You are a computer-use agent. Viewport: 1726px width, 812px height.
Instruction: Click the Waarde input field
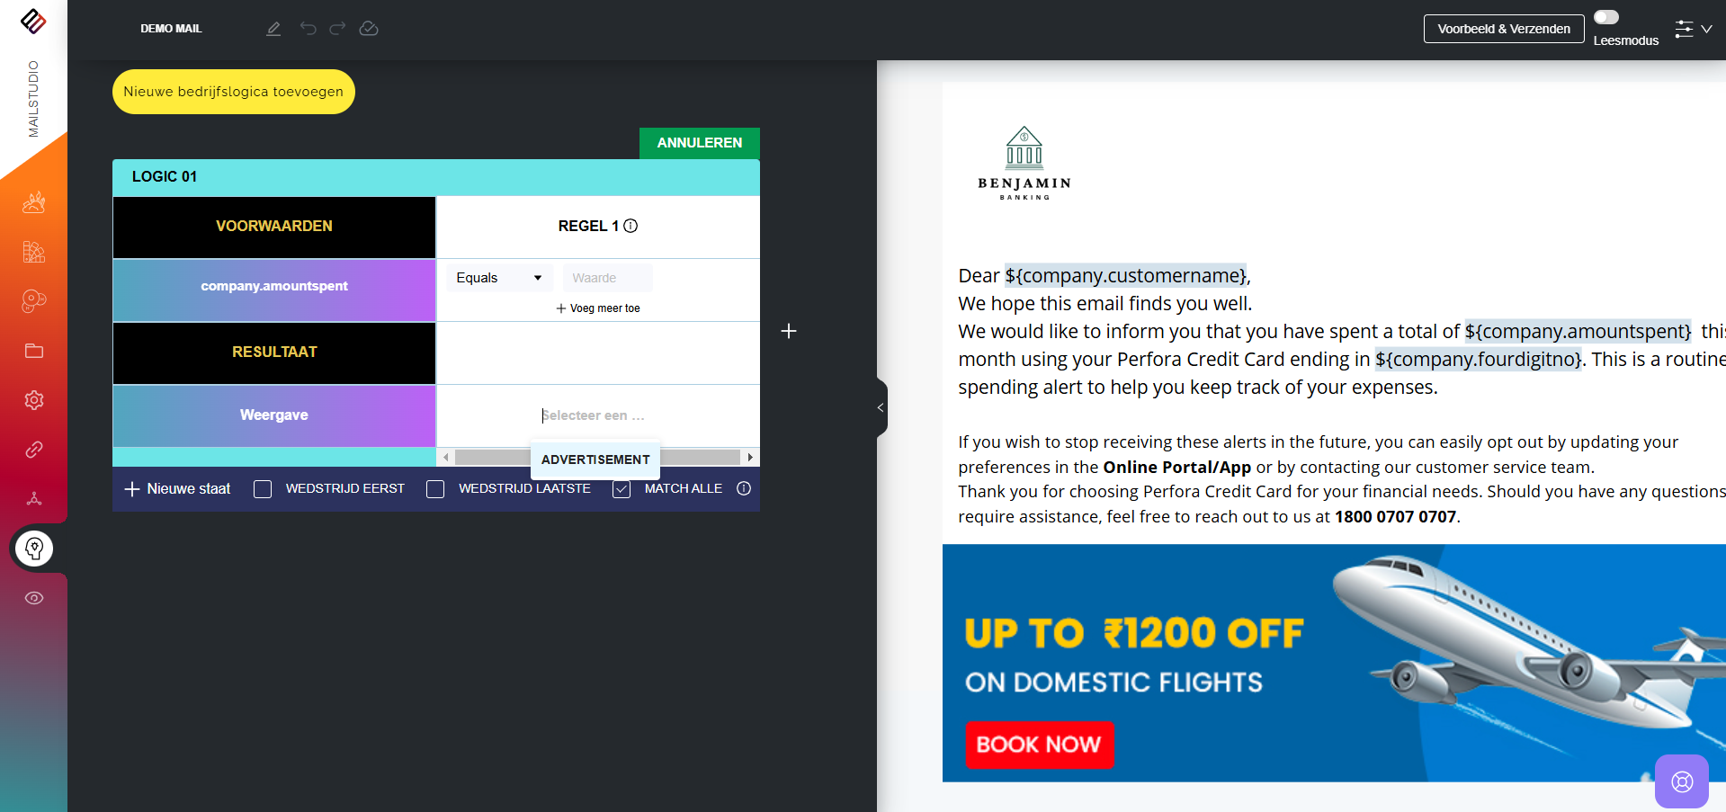point(608,278)
